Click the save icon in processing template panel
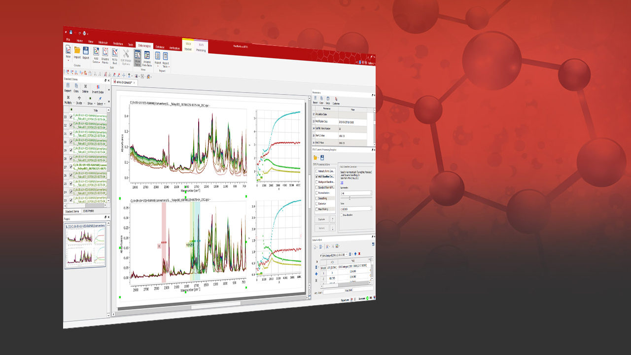This screenshot has height=355, width=631. pos(322,158)
